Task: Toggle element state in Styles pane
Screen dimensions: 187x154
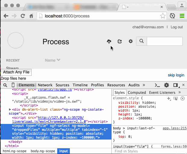Action: pyautogui.click(x=176, y=98)
